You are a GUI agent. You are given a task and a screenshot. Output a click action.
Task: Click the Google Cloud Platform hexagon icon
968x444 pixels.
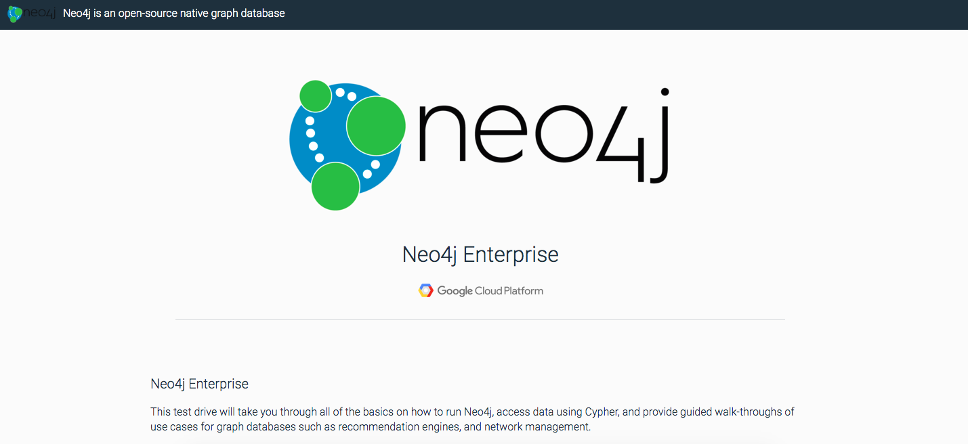click(x=425, y=290)
